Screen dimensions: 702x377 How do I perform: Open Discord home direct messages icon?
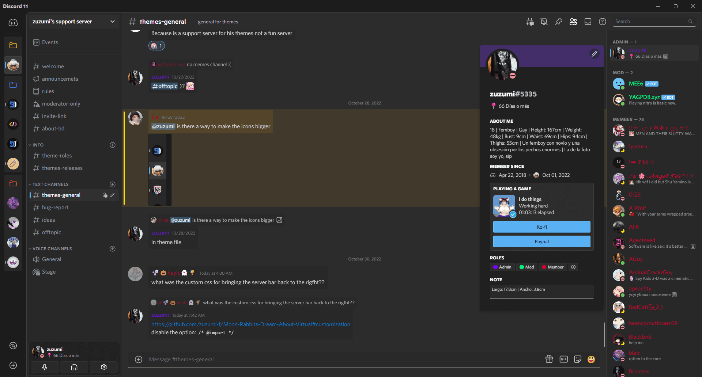pos(13,23)
